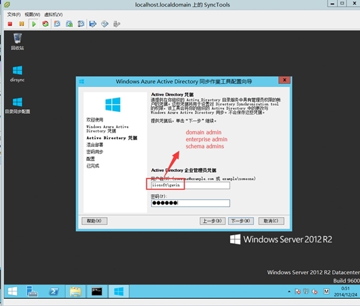
Task: Take a snapshot using the snapshot toolbar icon
Action: point(57,23)
